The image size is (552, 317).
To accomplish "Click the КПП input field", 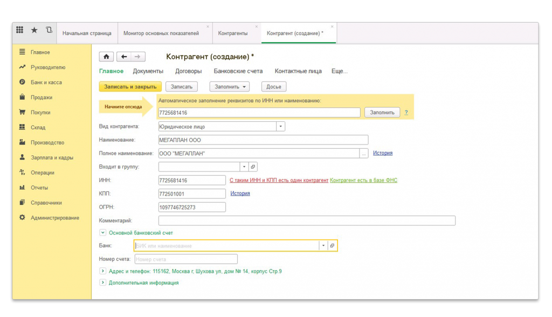I will (192, 194).
